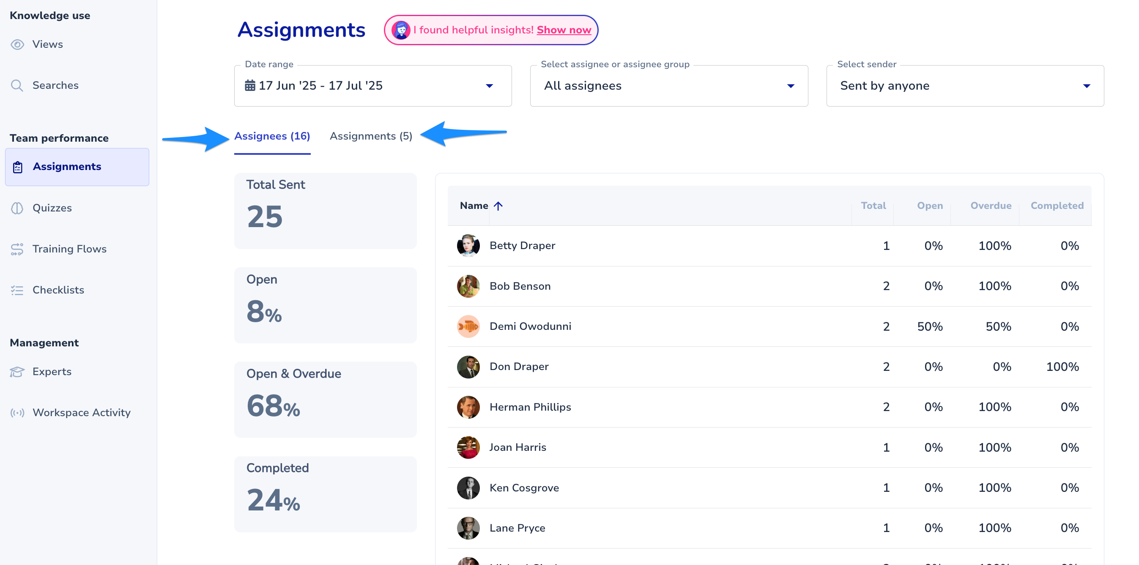This screenshot has width=1139, height=565.
Task: Click the Checklists list icon
Action: coord(17,290)
